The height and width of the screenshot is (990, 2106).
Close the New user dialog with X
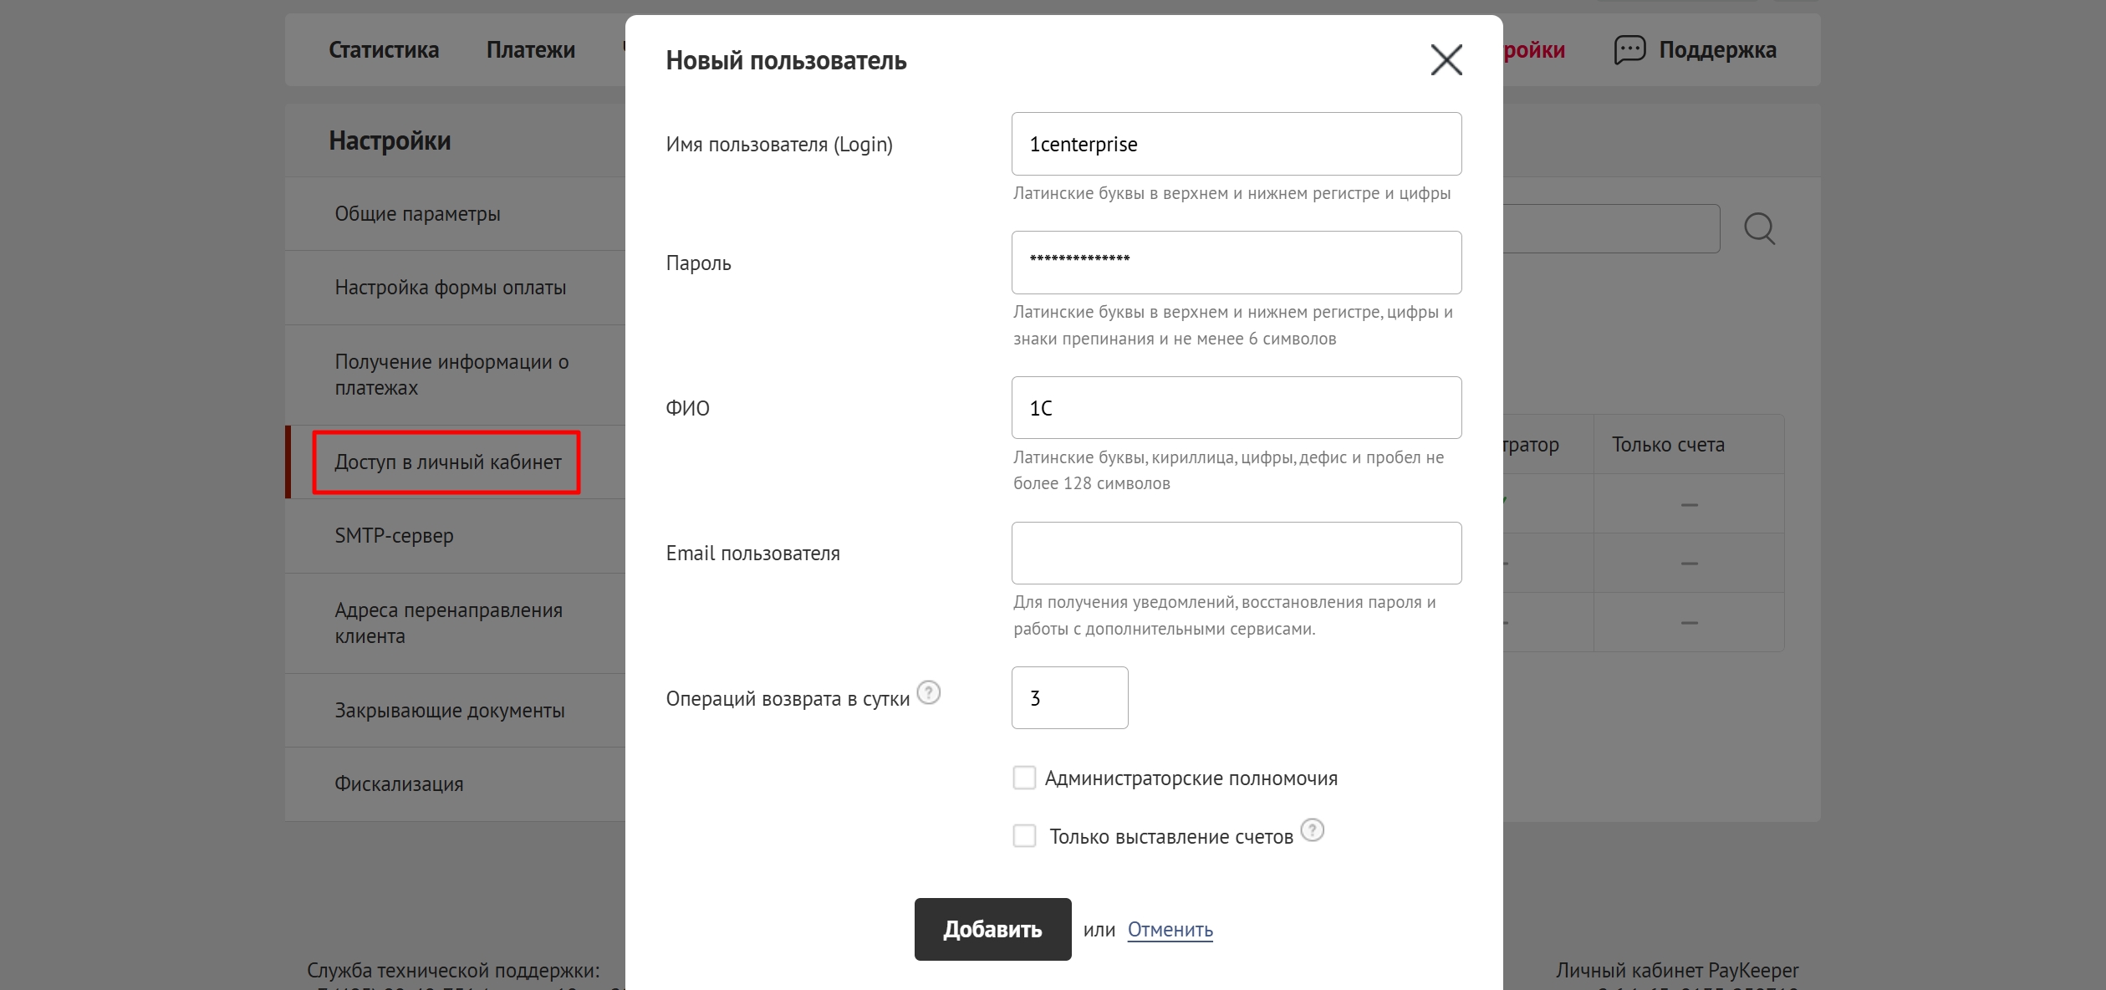(1446, 60)
